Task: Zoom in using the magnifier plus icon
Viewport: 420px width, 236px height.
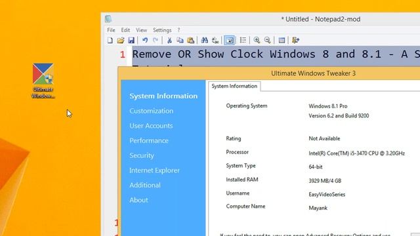Action: pos(257,41)
